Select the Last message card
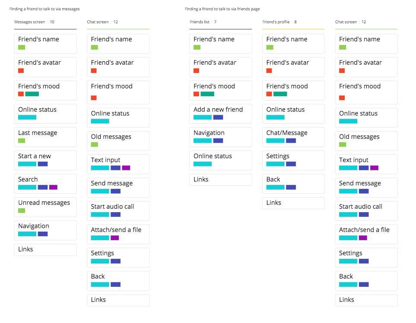 45,137
